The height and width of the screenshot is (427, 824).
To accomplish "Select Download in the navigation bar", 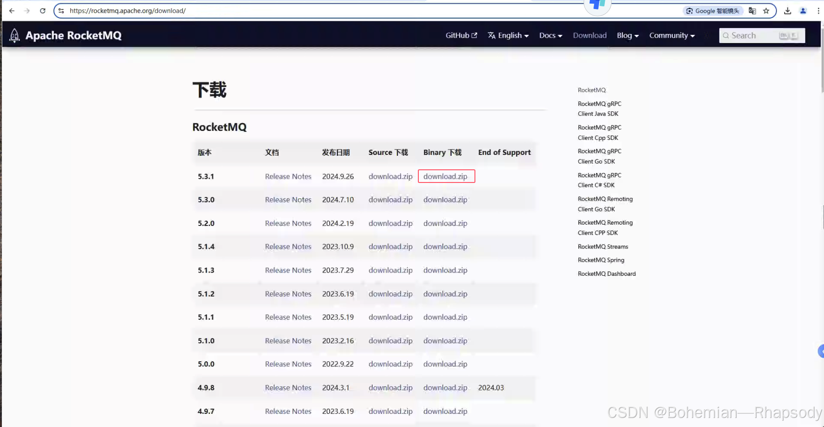I will tap(589, 35).
